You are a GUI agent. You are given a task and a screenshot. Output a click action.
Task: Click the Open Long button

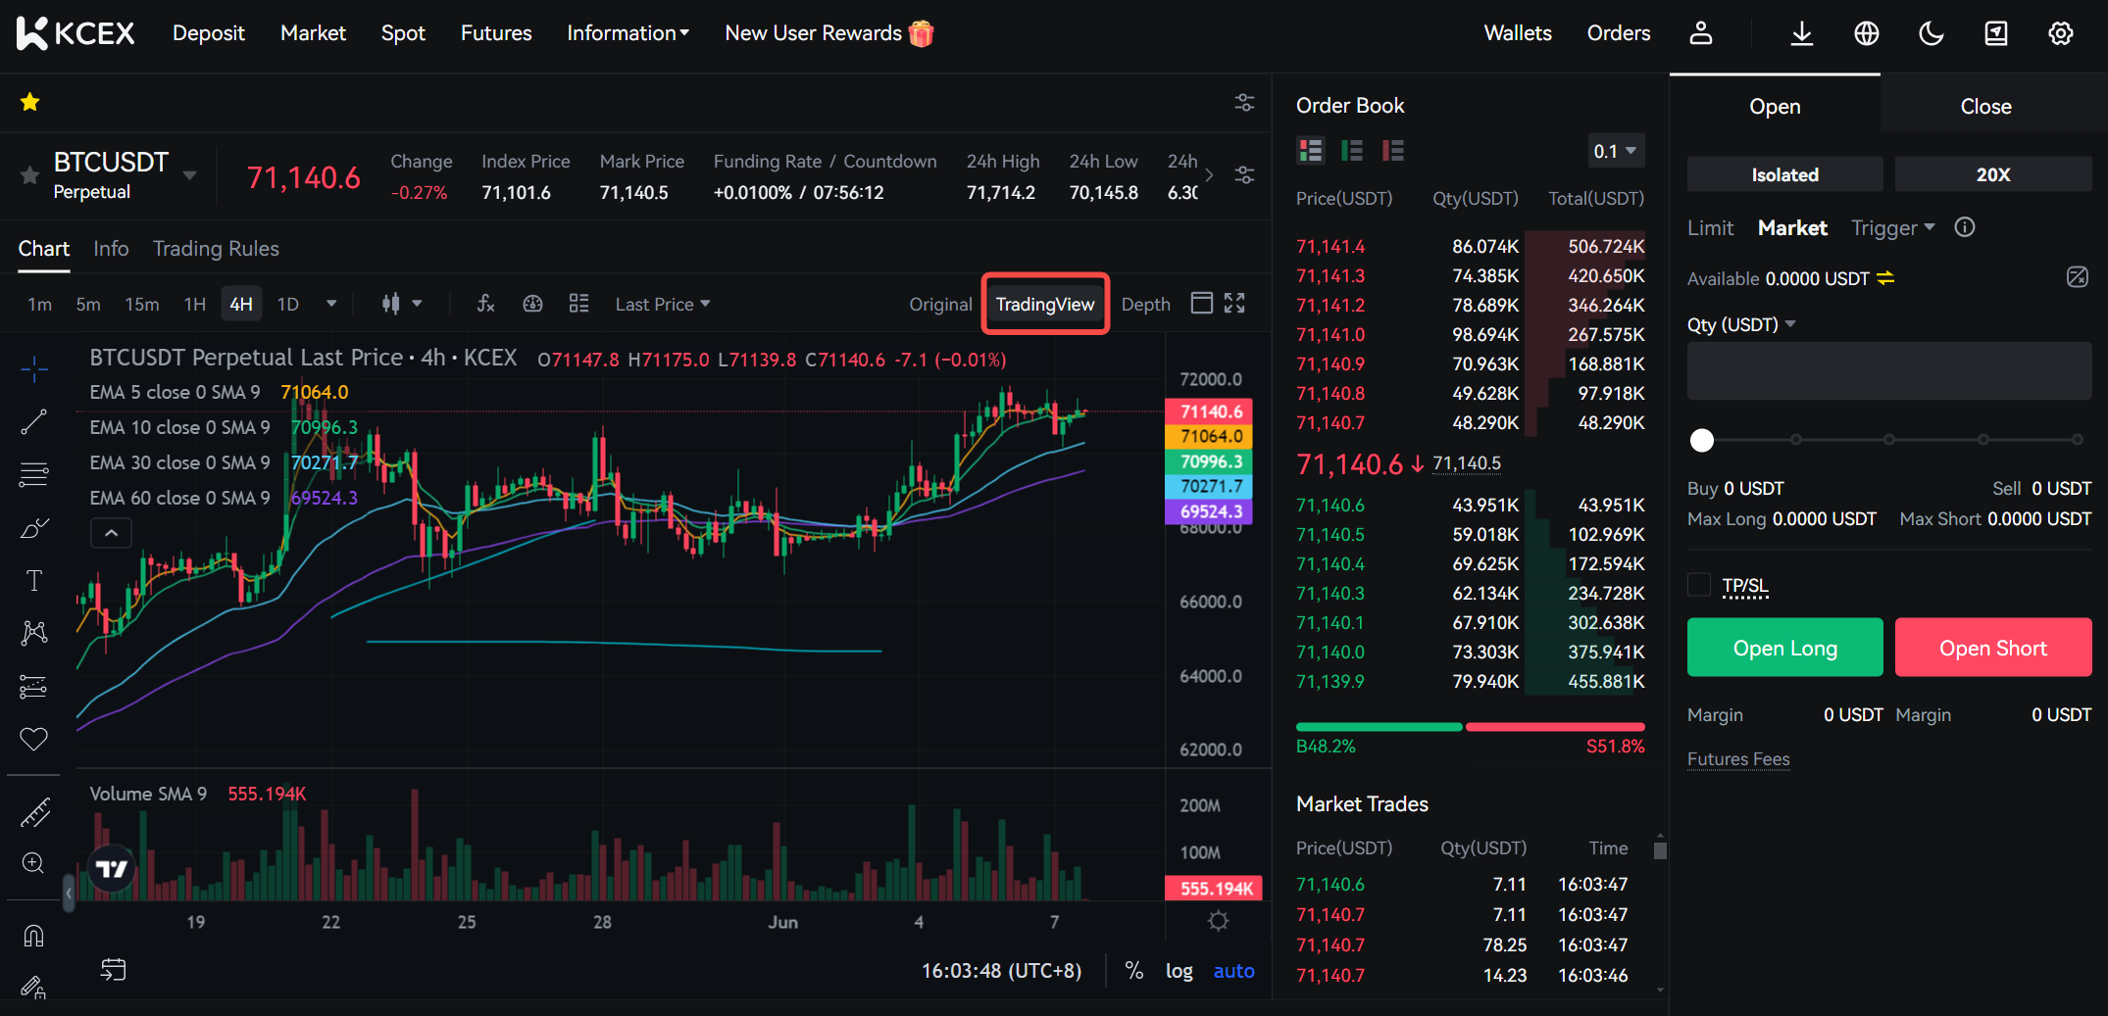(1784, 648)
